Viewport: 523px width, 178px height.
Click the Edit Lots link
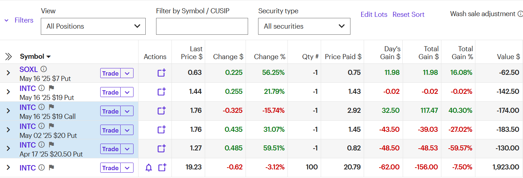[374, 15]
